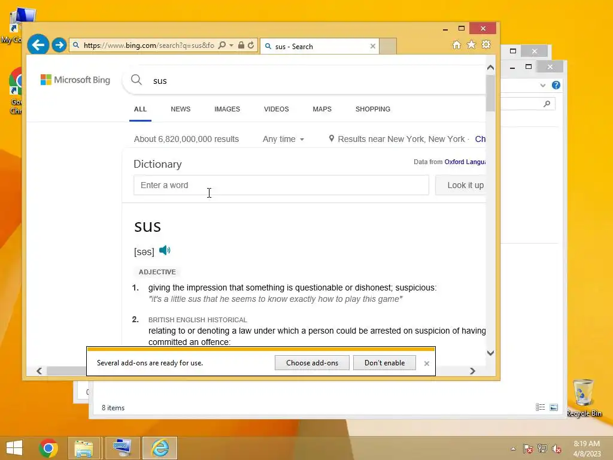Open the Internet Explorer Home icon
Viewport: 613px width, 460px height.
pos(456,44)
